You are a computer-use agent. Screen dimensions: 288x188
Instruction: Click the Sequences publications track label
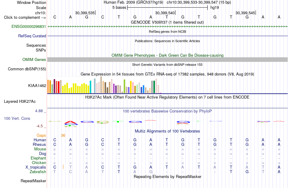[36, 45]
